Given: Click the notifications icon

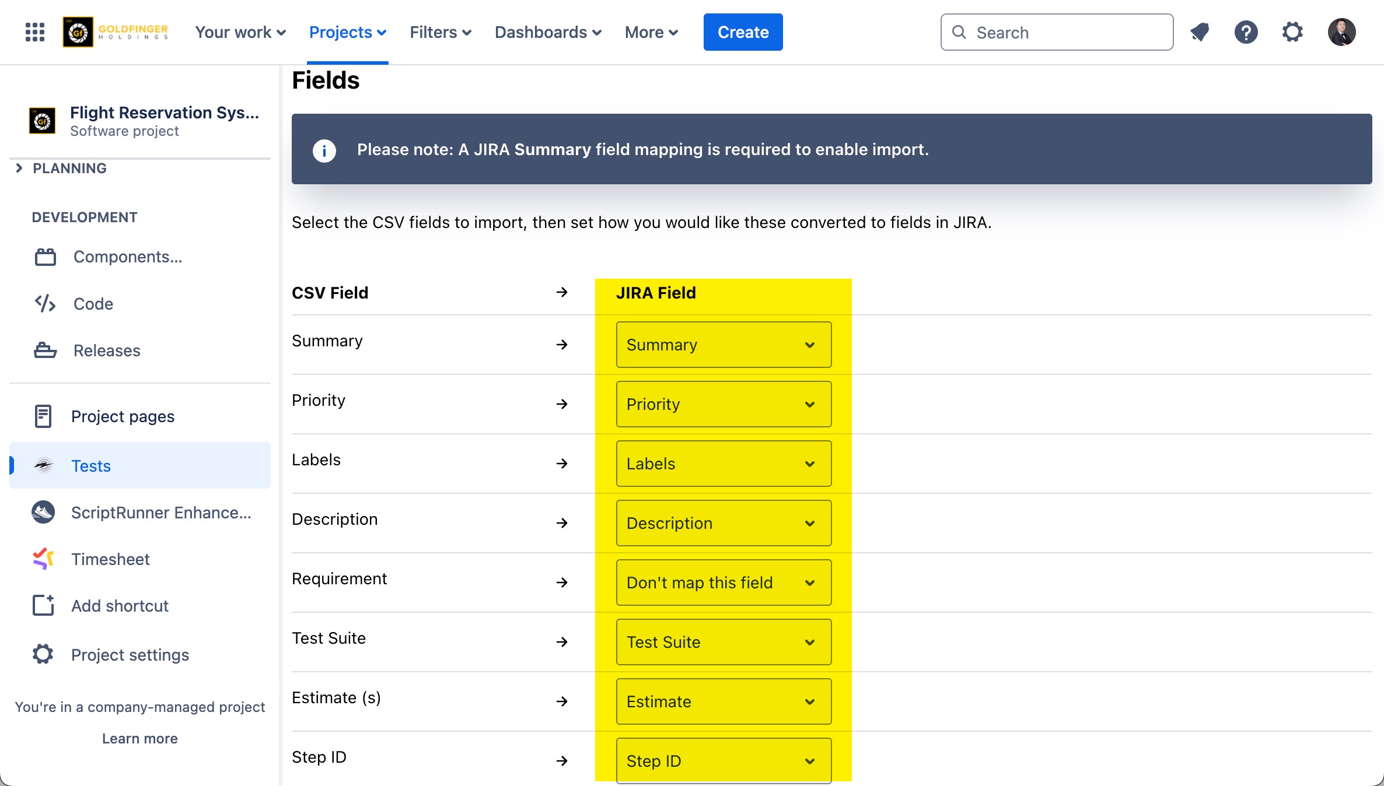Looking at the screenshot, I should click(x=1200, y=32).
